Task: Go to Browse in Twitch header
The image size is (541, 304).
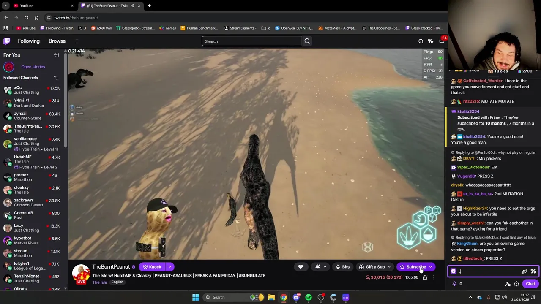Action: tap(57, 41)
